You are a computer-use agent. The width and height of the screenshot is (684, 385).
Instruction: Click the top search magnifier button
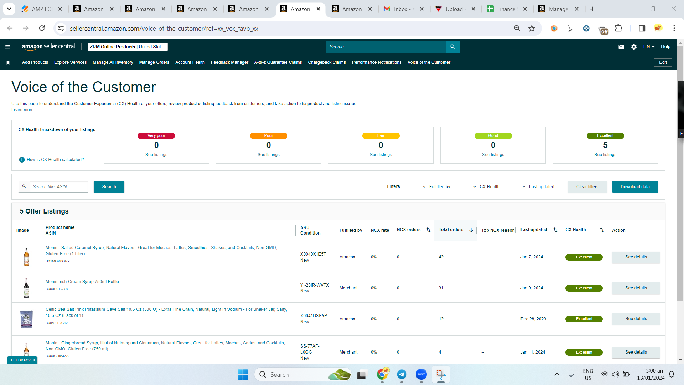click(x=453, y=47)
